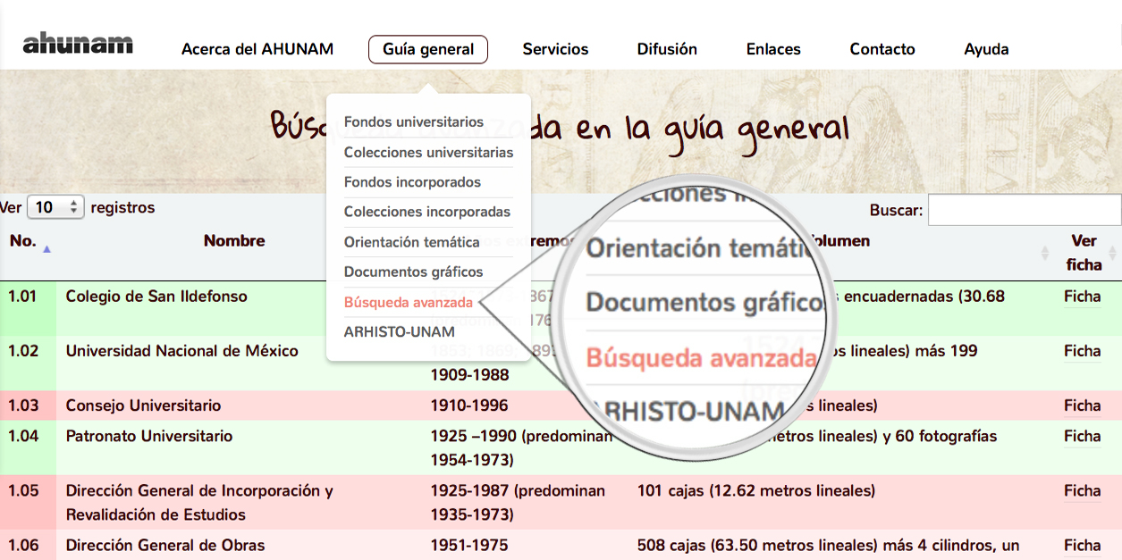Click the name Universidad Nacional de México
The height and width of the screenshot is (560, 1122).
pos(182,351)
